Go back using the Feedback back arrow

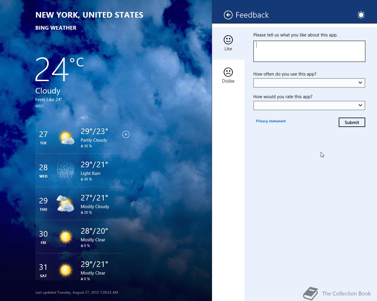228,15
